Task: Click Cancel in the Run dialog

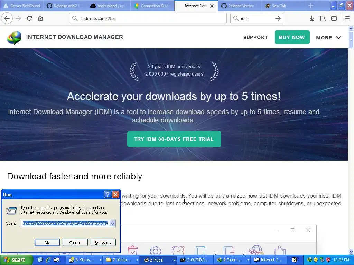Action: point(75,243)
